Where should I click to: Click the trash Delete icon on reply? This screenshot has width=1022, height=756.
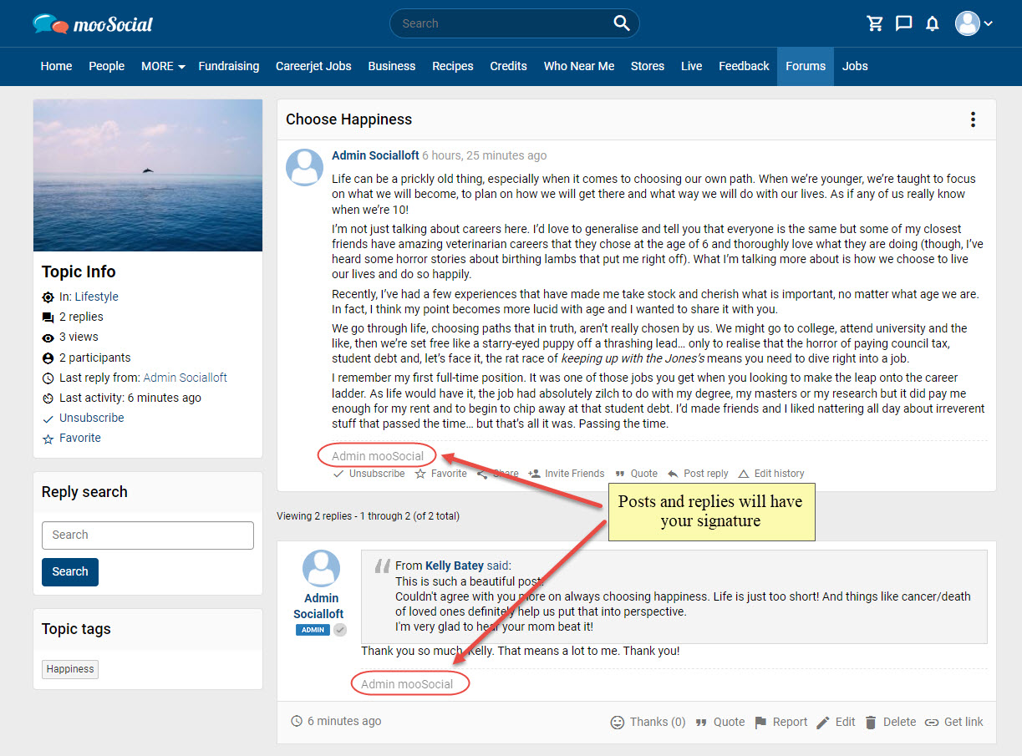click(x=871, y=722)
